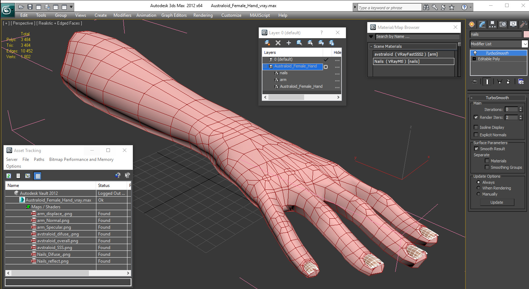Open the Modifiers menu
This screenshot has height=289, width=529.
pos(122,15)
